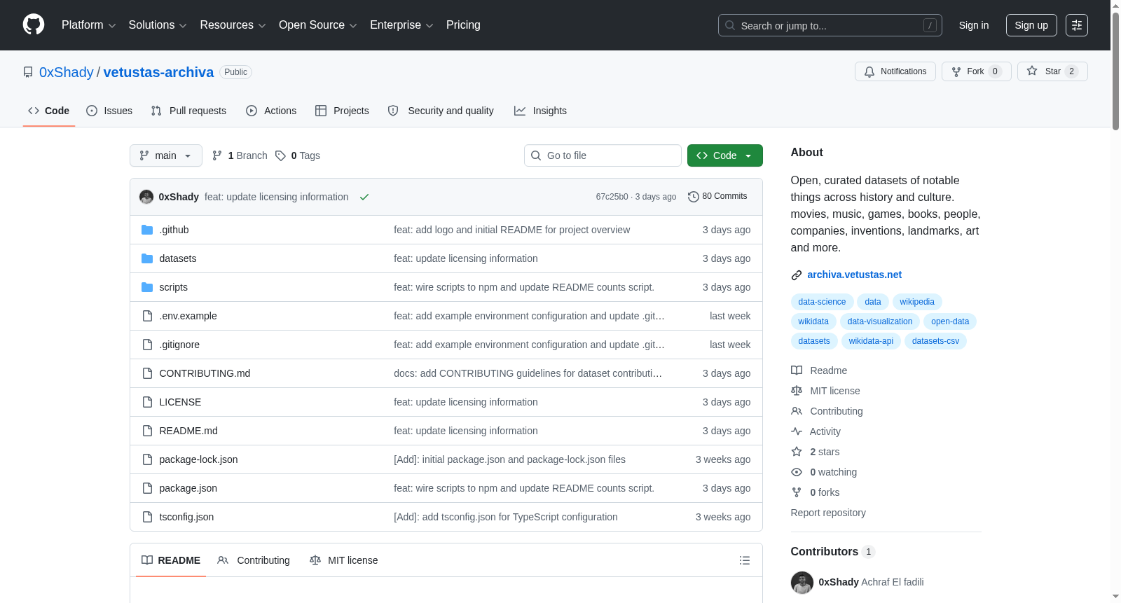Expand the Enterprise menu
Viewport: 1121px width, 603px height.
[x=401, y=25]
